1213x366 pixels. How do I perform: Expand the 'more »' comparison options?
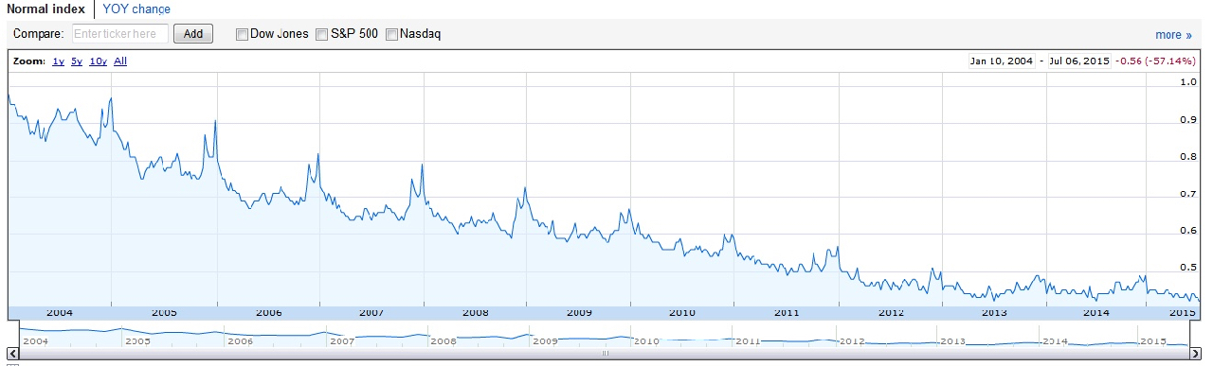click(1173, 35)
